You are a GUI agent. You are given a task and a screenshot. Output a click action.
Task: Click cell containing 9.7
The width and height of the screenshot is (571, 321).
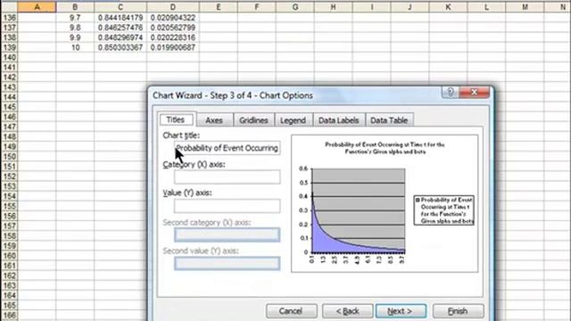[x=75, y=18]
